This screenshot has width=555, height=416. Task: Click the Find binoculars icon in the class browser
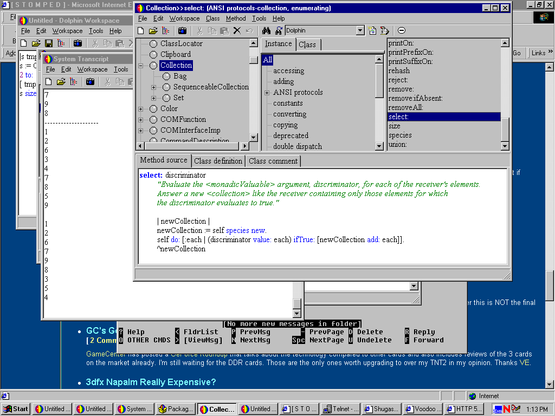pyautogui.click(x=267, y=31)
